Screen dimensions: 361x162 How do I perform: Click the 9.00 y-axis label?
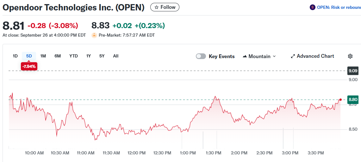tap(353, 80)
